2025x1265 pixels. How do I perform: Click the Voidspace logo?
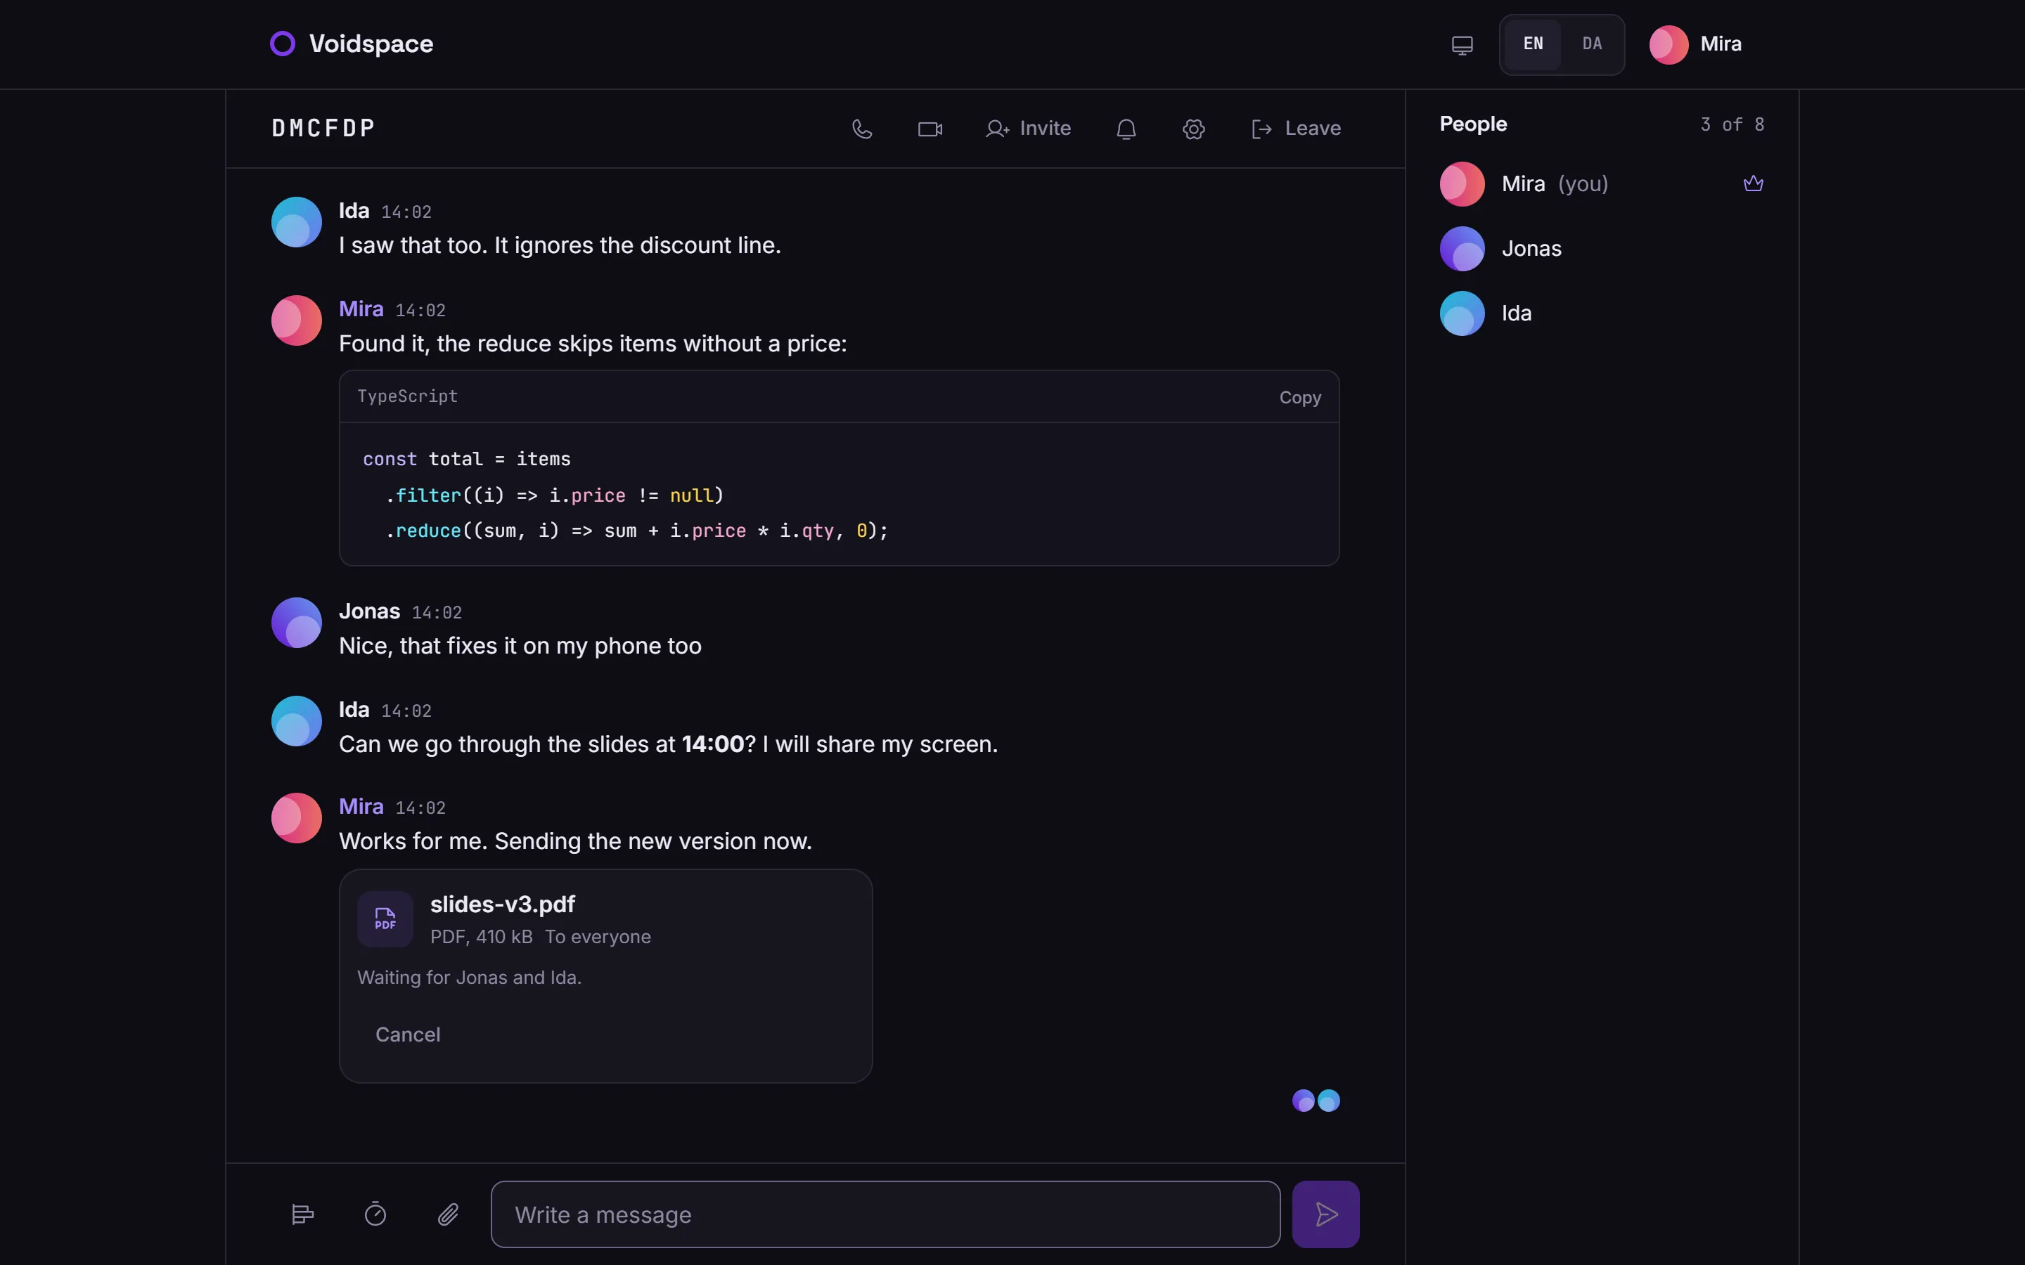(352, 44)
